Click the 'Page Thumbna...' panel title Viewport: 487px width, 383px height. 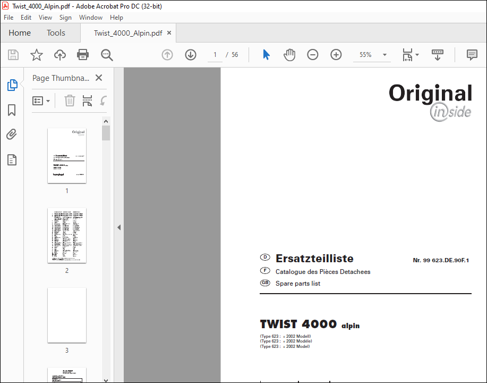(x=61, y=78)
